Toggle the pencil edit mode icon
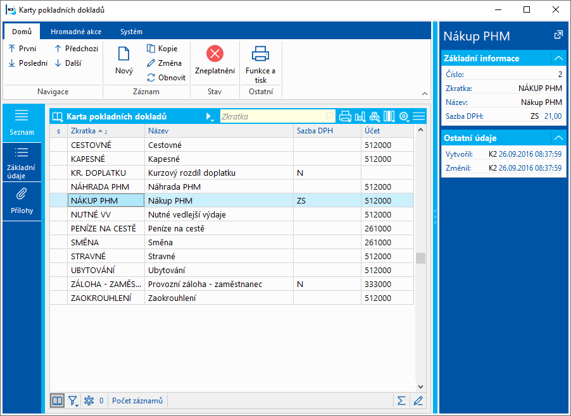The width and height of the screenshot is (571, 416). 418,400
